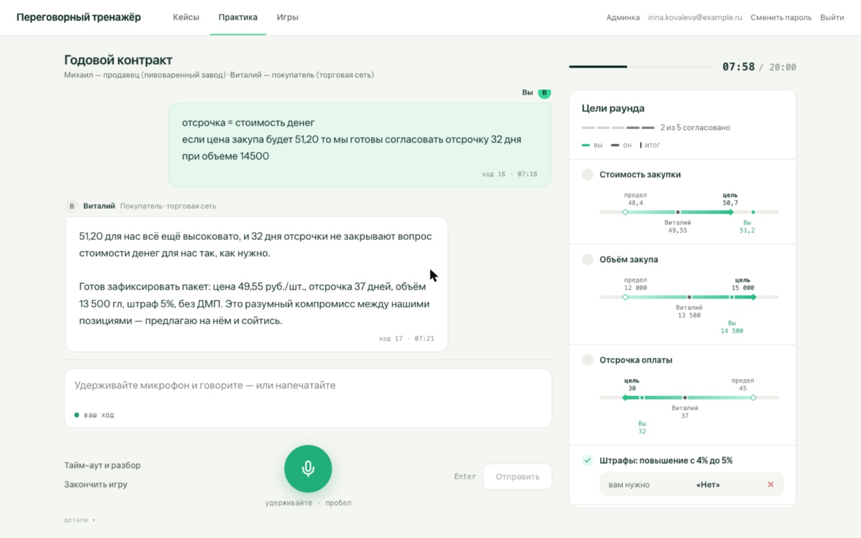Viewport: 861px width, 538px height.
Task: Click the Стоимость закупки range slider
Action: (689, 212)
